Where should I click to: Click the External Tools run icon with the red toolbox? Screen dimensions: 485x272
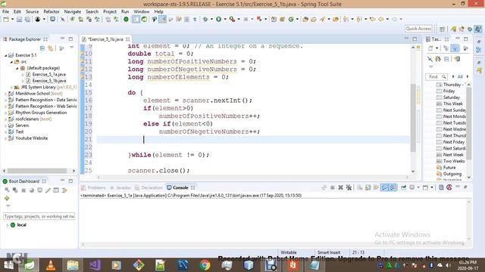pyautogui.click(x=232, y=20)
